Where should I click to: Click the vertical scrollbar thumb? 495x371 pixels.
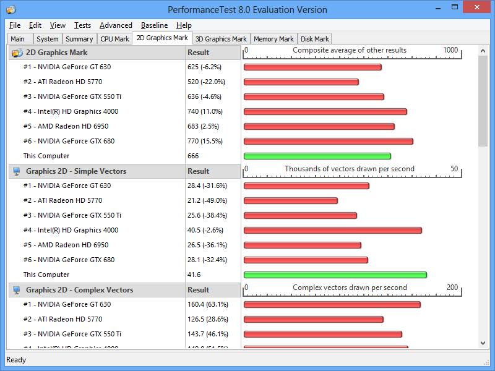483,101
